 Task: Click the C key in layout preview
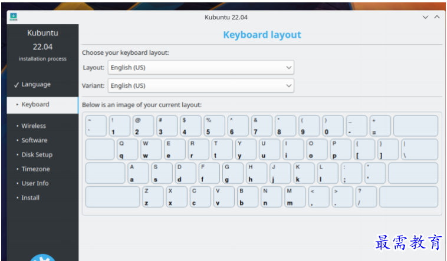(200, 197)
